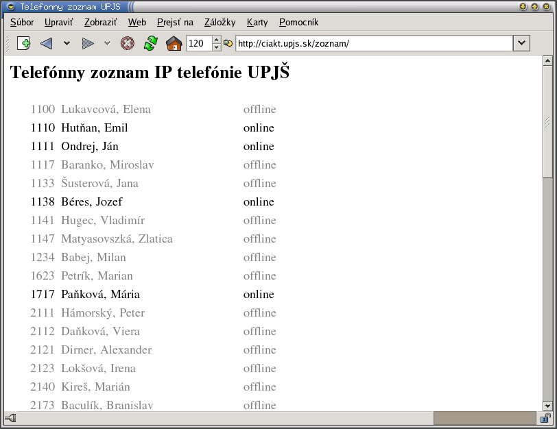557x429 pixels.
Task: Select entry Hugec, Vladimír
Action: [x=103, y=221]
